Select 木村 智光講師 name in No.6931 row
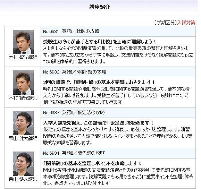This screenshot has width=201, height=189. (23, 57)
